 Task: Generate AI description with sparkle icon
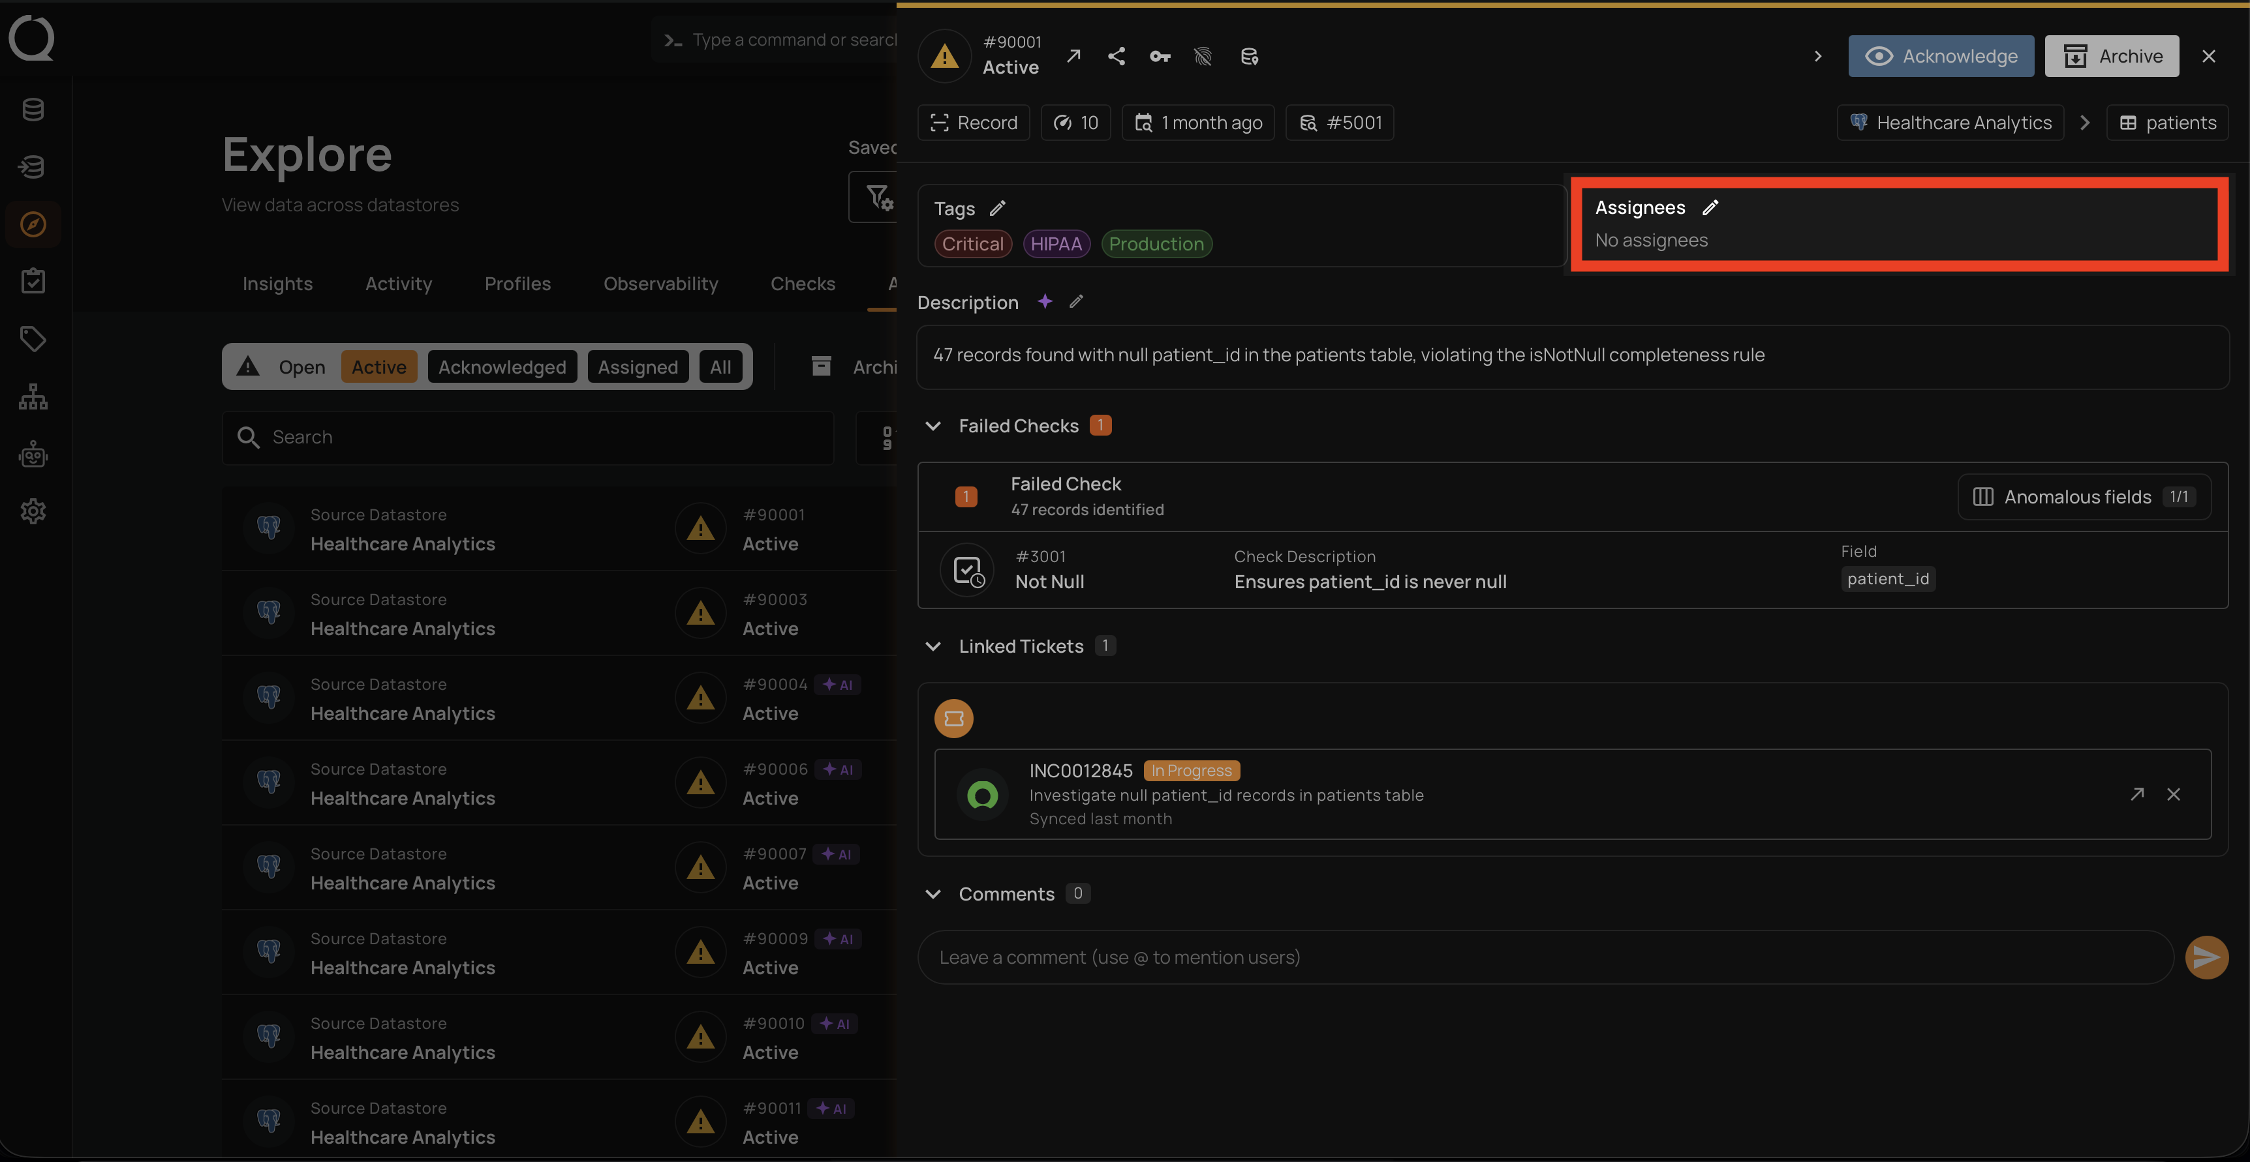click(1045, 301)
